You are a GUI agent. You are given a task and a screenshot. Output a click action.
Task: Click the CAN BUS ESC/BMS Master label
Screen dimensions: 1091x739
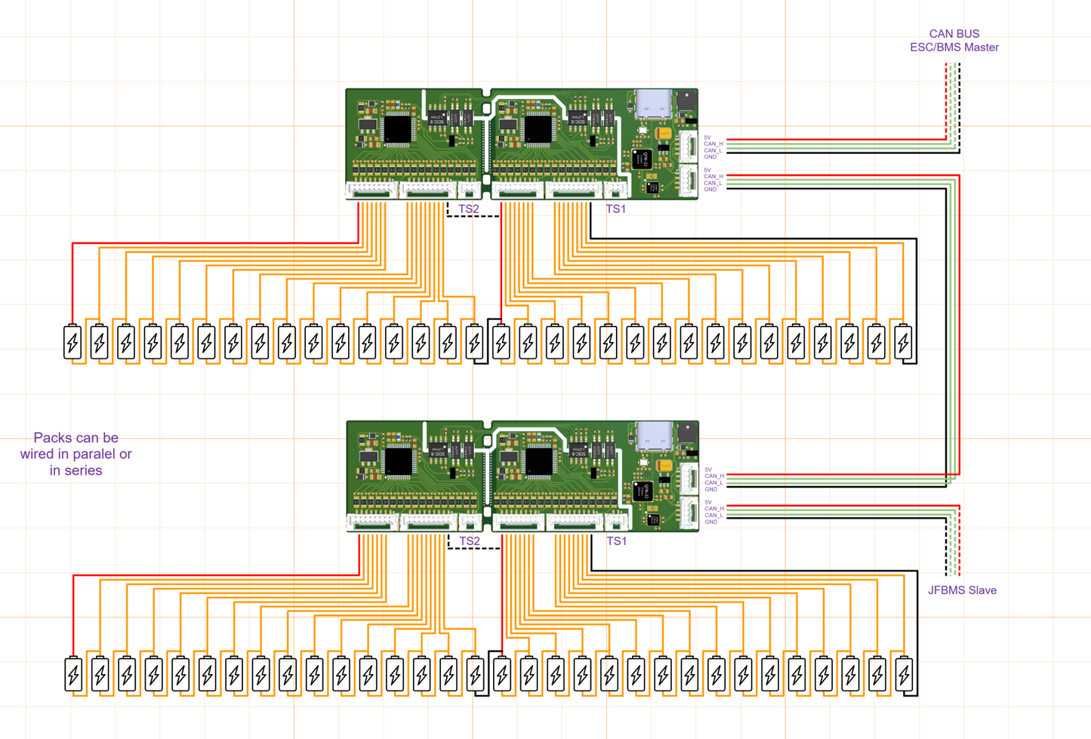pos(954,41)
